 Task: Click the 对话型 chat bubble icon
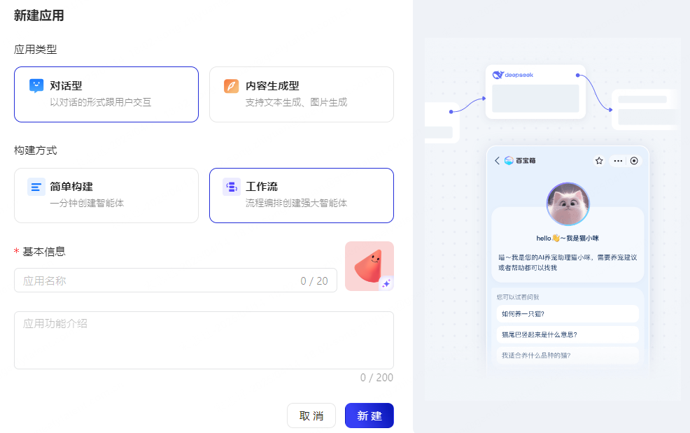pyautogui.click(x=36, y=86)
